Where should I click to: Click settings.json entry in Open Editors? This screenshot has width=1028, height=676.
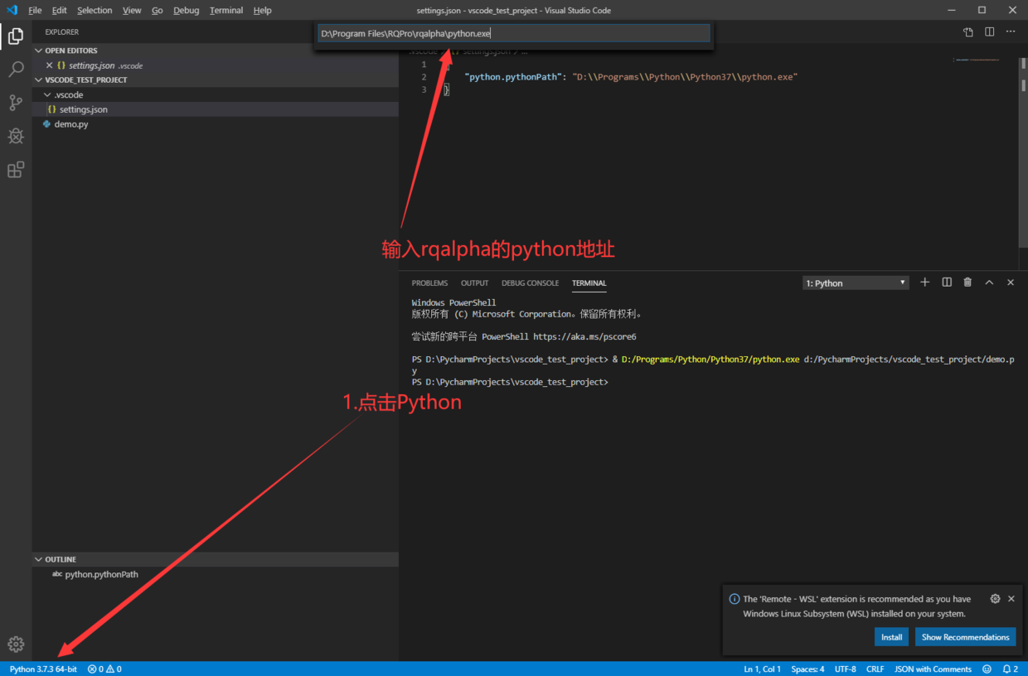pos(216,65)
